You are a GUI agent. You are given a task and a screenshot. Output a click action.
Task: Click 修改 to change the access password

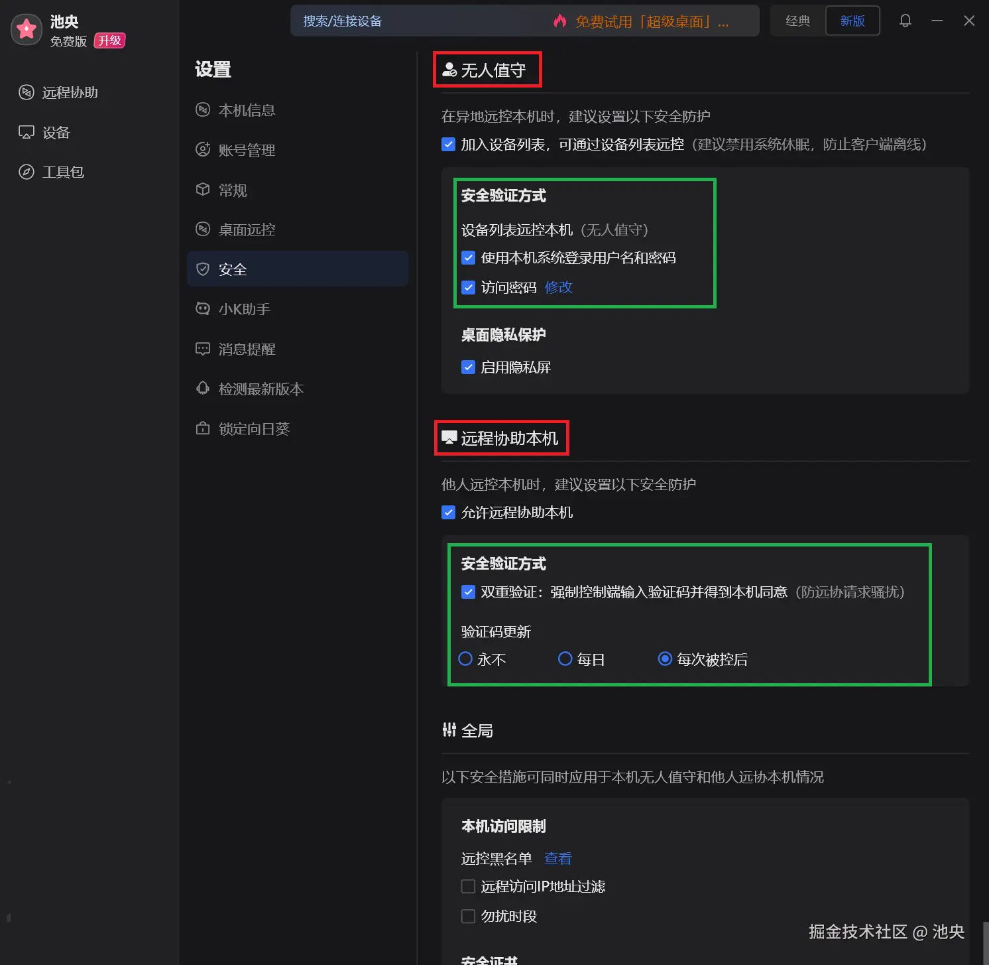[x=558, y=287]
